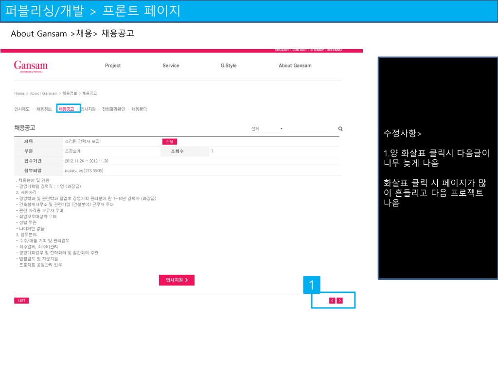This screenshot has height=373, width=498.
Task: Switch to the 인사제도 tab
Action: [x=21, y=109]
